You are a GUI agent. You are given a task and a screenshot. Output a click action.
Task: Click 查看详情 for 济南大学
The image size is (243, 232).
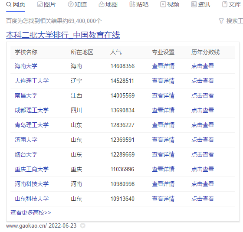click(163, 140)
